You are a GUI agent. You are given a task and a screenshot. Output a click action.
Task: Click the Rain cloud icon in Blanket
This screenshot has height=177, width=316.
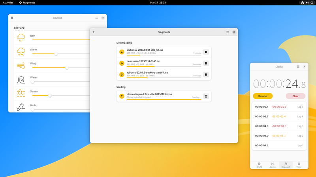click(21, 37)
